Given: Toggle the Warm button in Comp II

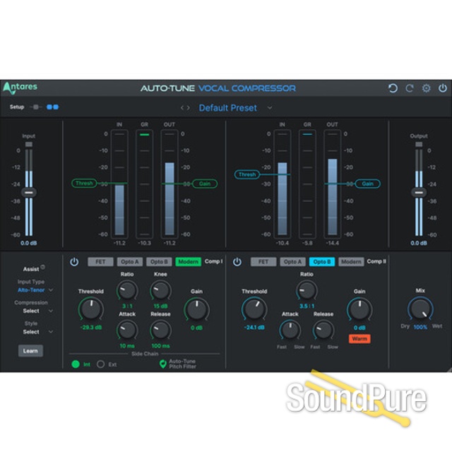Looking at the screenshot, I should pyautogui.click(x=359, y=339).
